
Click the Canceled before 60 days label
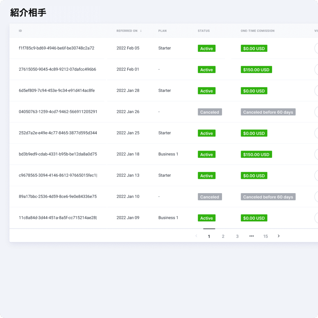click(x=268, y=112)
